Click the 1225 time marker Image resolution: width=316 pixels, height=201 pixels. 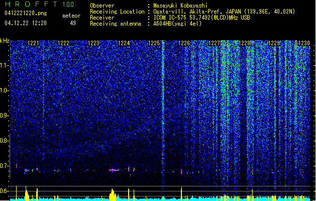coord(154,43)
